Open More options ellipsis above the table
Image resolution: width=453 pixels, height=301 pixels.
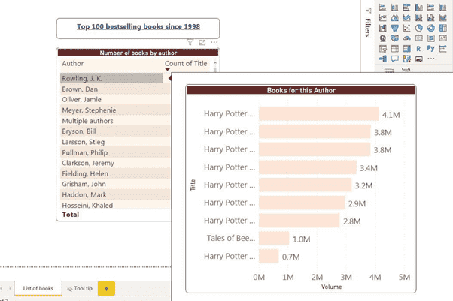coord(214,42)
